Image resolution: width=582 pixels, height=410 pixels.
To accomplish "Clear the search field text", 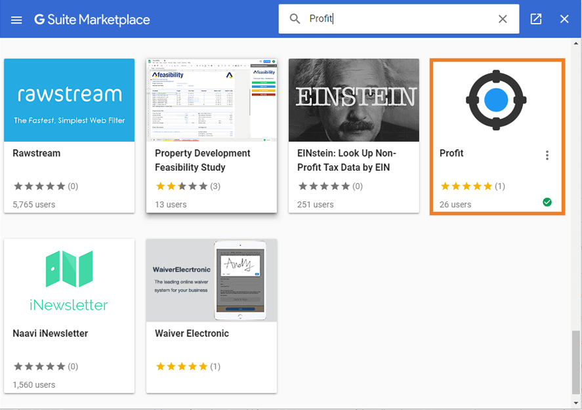I will (503, 19).
